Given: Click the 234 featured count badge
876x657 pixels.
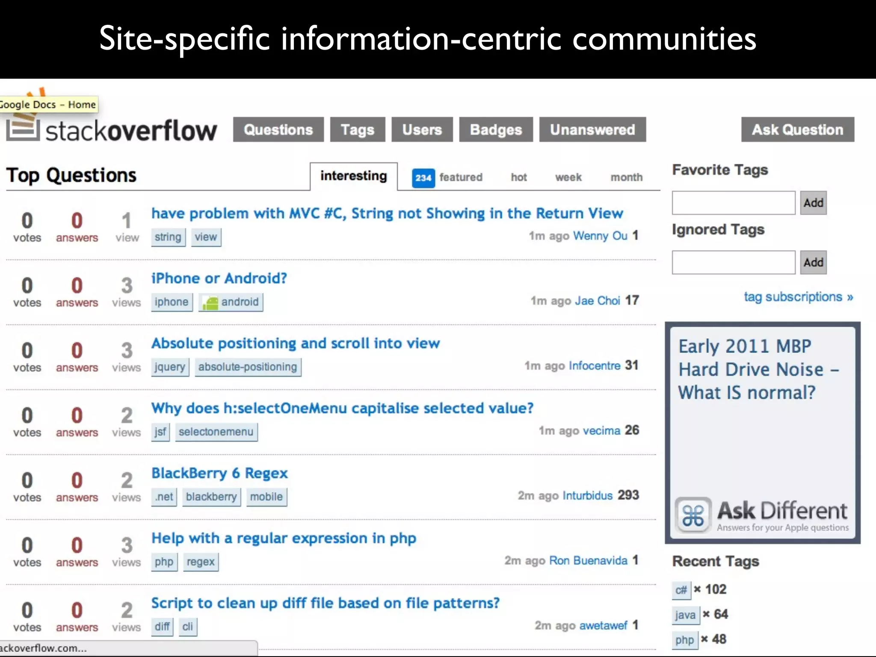Looking at the screenshot, I should [x=423, y=178].
